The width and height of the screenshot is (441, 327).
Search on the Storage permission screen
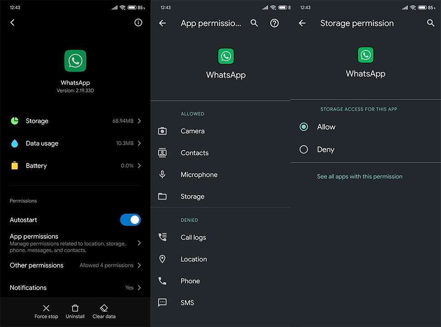click(431, 23)
